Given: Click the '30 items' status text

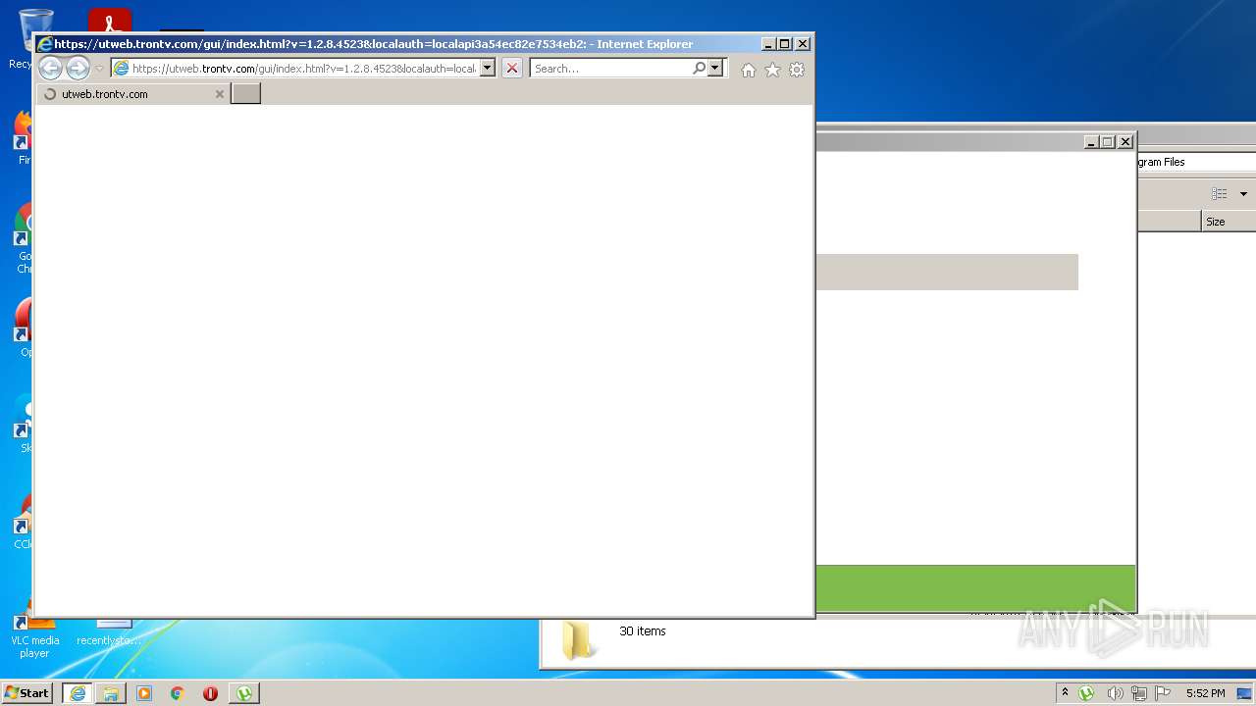Looking at the screenshot, I should 643,631.
